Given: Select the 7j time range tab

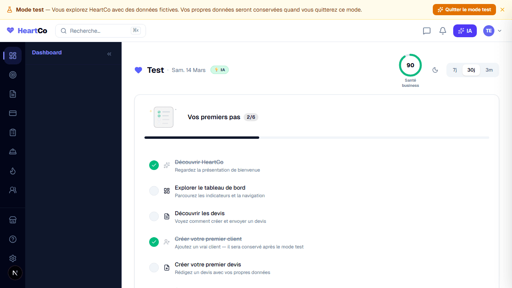Looking at the screenshot, I should pos(455,70).
